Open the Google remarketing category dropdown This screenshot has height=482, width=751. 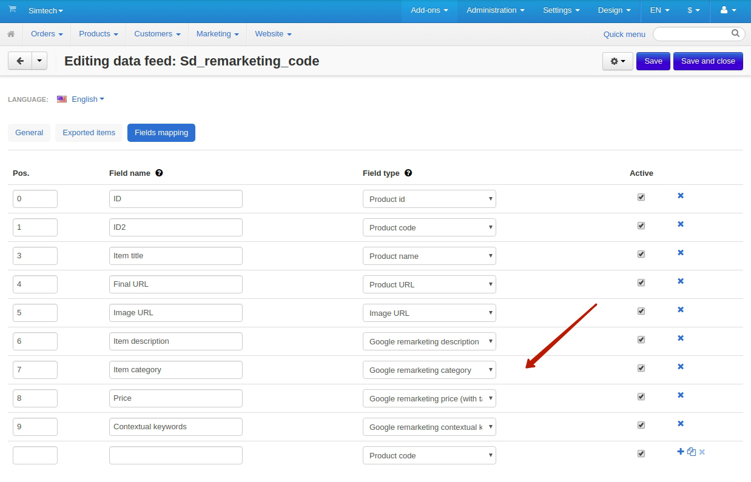coord(429,370)
